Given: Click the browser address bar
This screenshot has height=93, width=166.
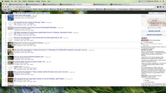Looking at the screenshot, I should tap(81, 7).
